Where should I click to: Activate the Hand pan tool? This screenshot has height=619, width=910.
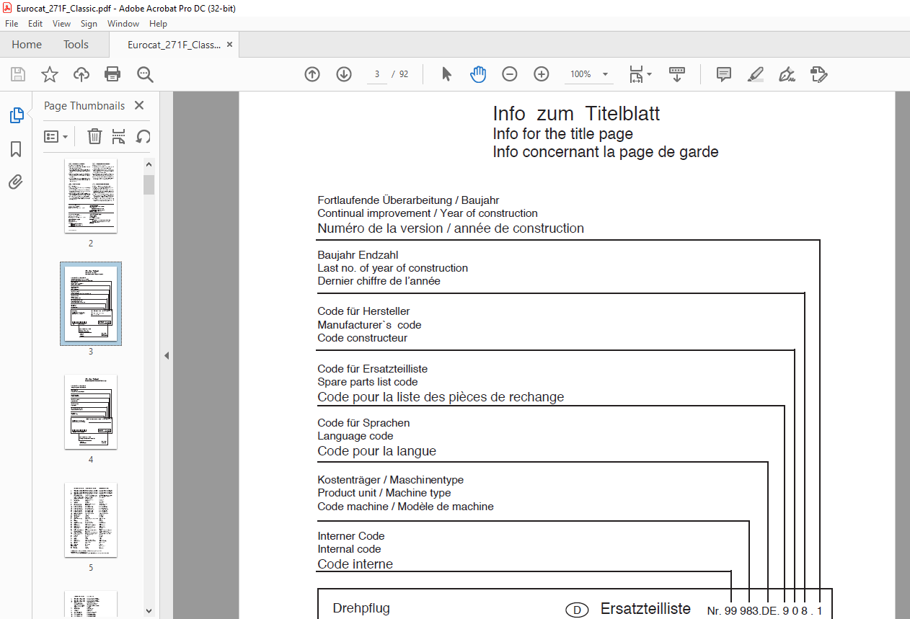tap(478, 74)
